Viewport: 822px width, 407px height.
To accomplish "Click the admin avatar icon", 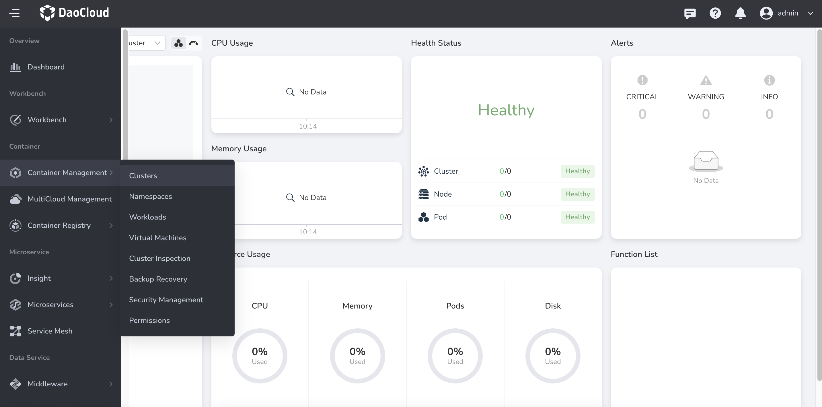I will (766, 13).
